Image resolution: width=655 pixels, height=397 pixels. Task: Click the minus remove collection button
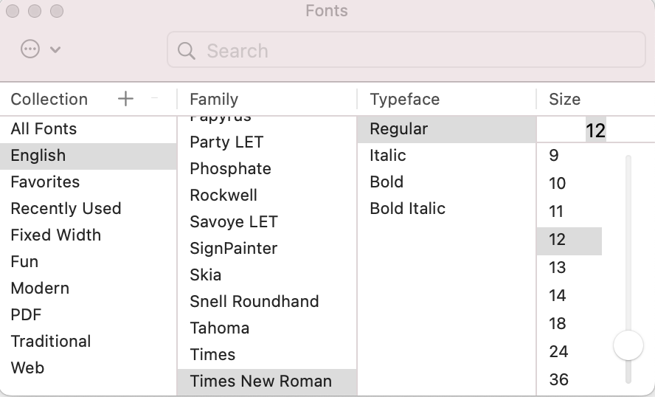click(155, 99)
